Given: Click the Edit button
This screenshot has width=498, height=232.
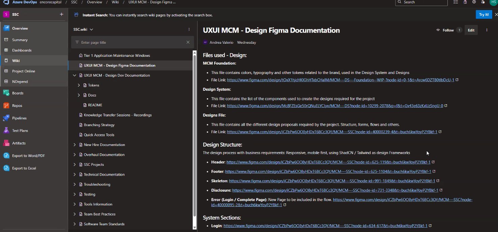Looking at the screenshot, I should point(471,30).
